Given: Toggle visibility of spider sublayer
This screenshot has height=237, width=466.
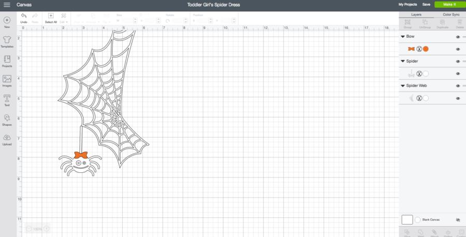Looking at the screenshot, I should point(458,73).
